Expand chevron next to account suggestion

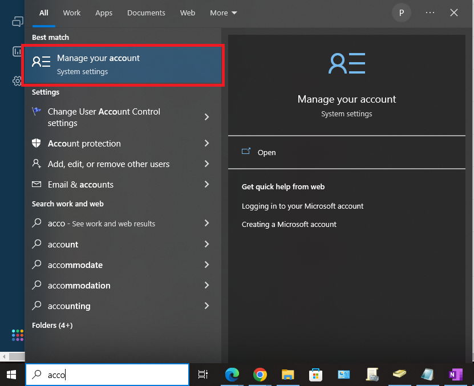(207, 244)
